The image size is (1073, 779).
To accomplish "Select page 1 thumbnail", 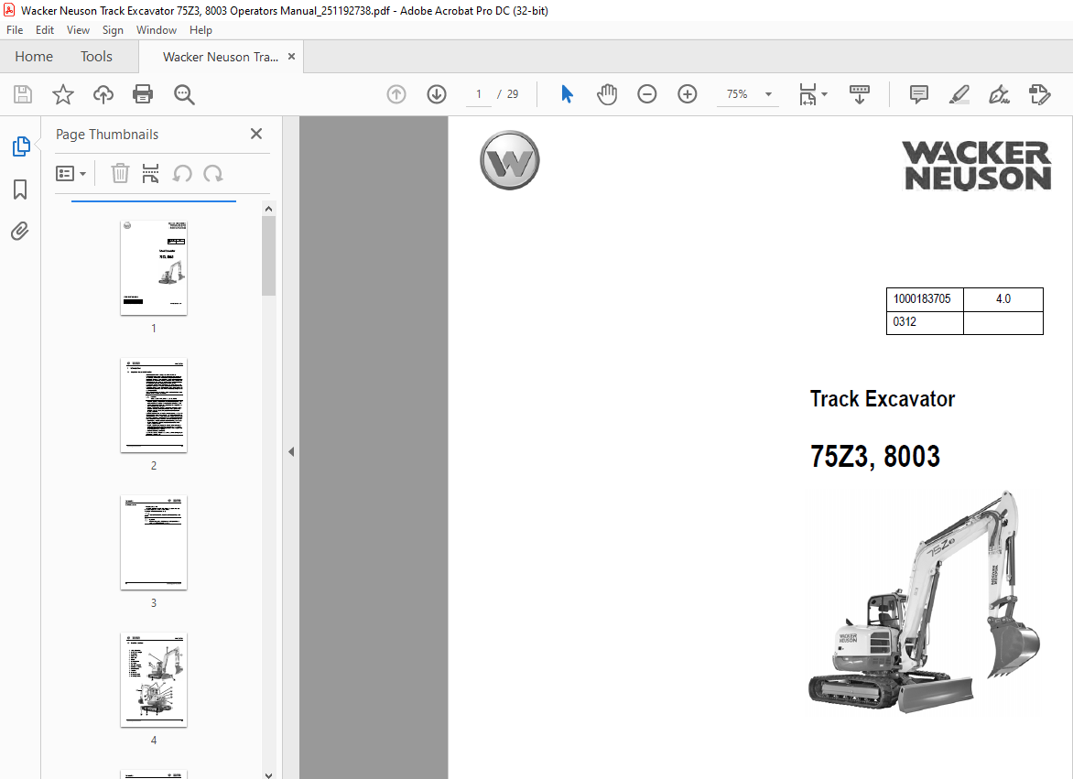I will click(x=154, y=267).
